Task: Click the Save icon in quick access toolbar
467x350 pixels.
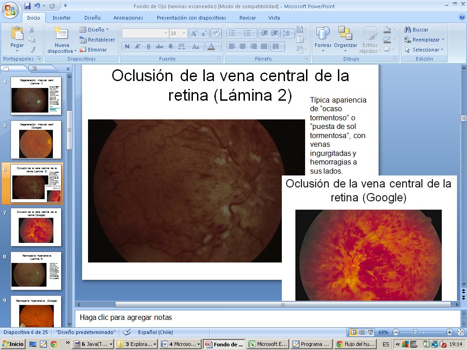Action: (x=27, y=6)
